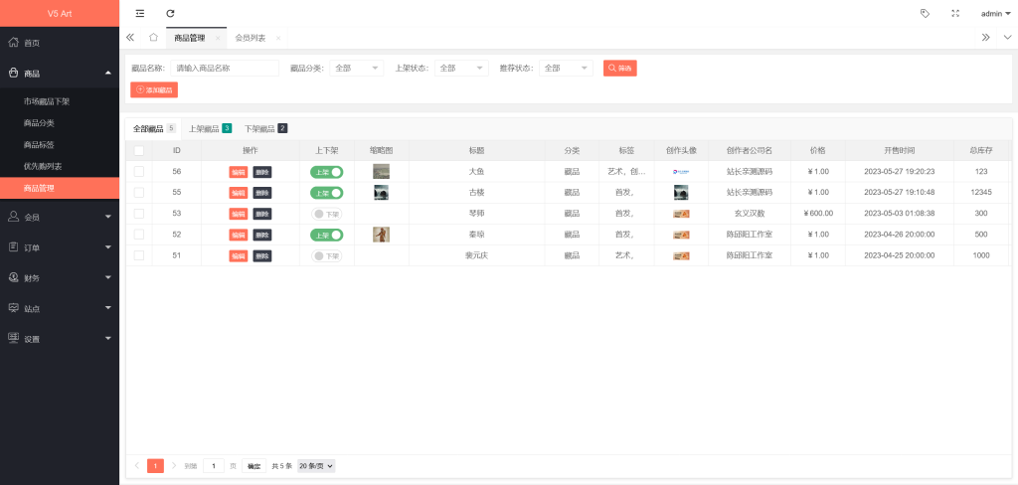Toggle fullscreen icon in the header
Viewport: 1018px width, 485px height.
[955, 13]
